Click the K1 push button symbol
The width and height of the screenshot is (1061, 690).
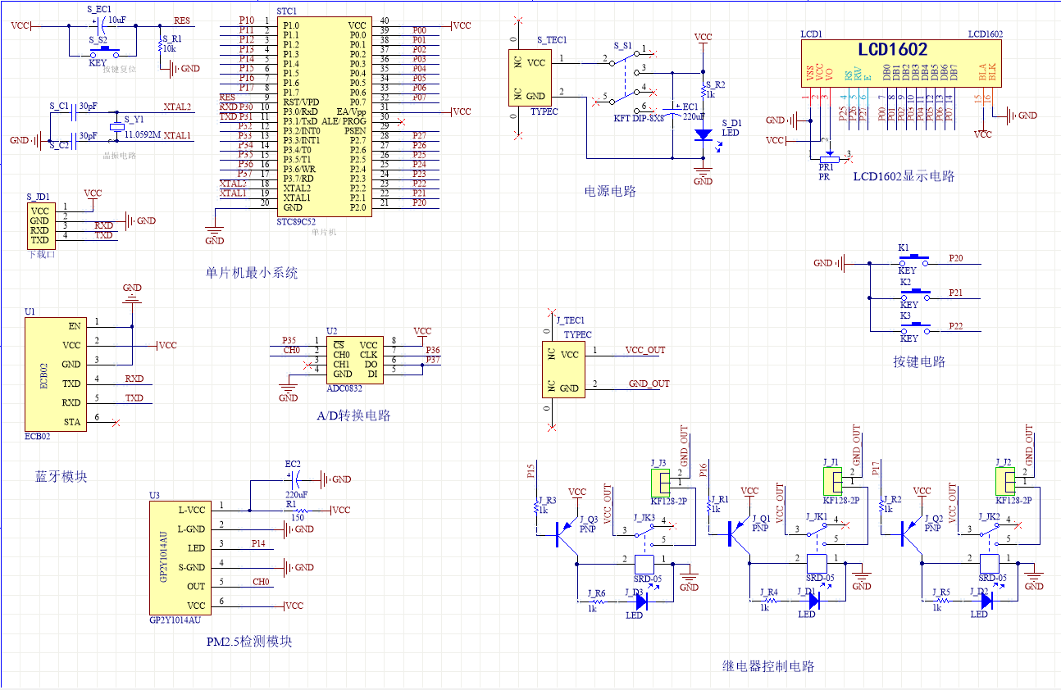913,261
